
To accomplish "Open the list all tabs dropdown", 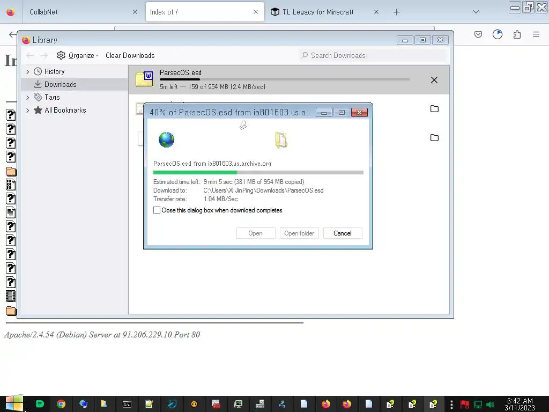I will tap(476, 12).
